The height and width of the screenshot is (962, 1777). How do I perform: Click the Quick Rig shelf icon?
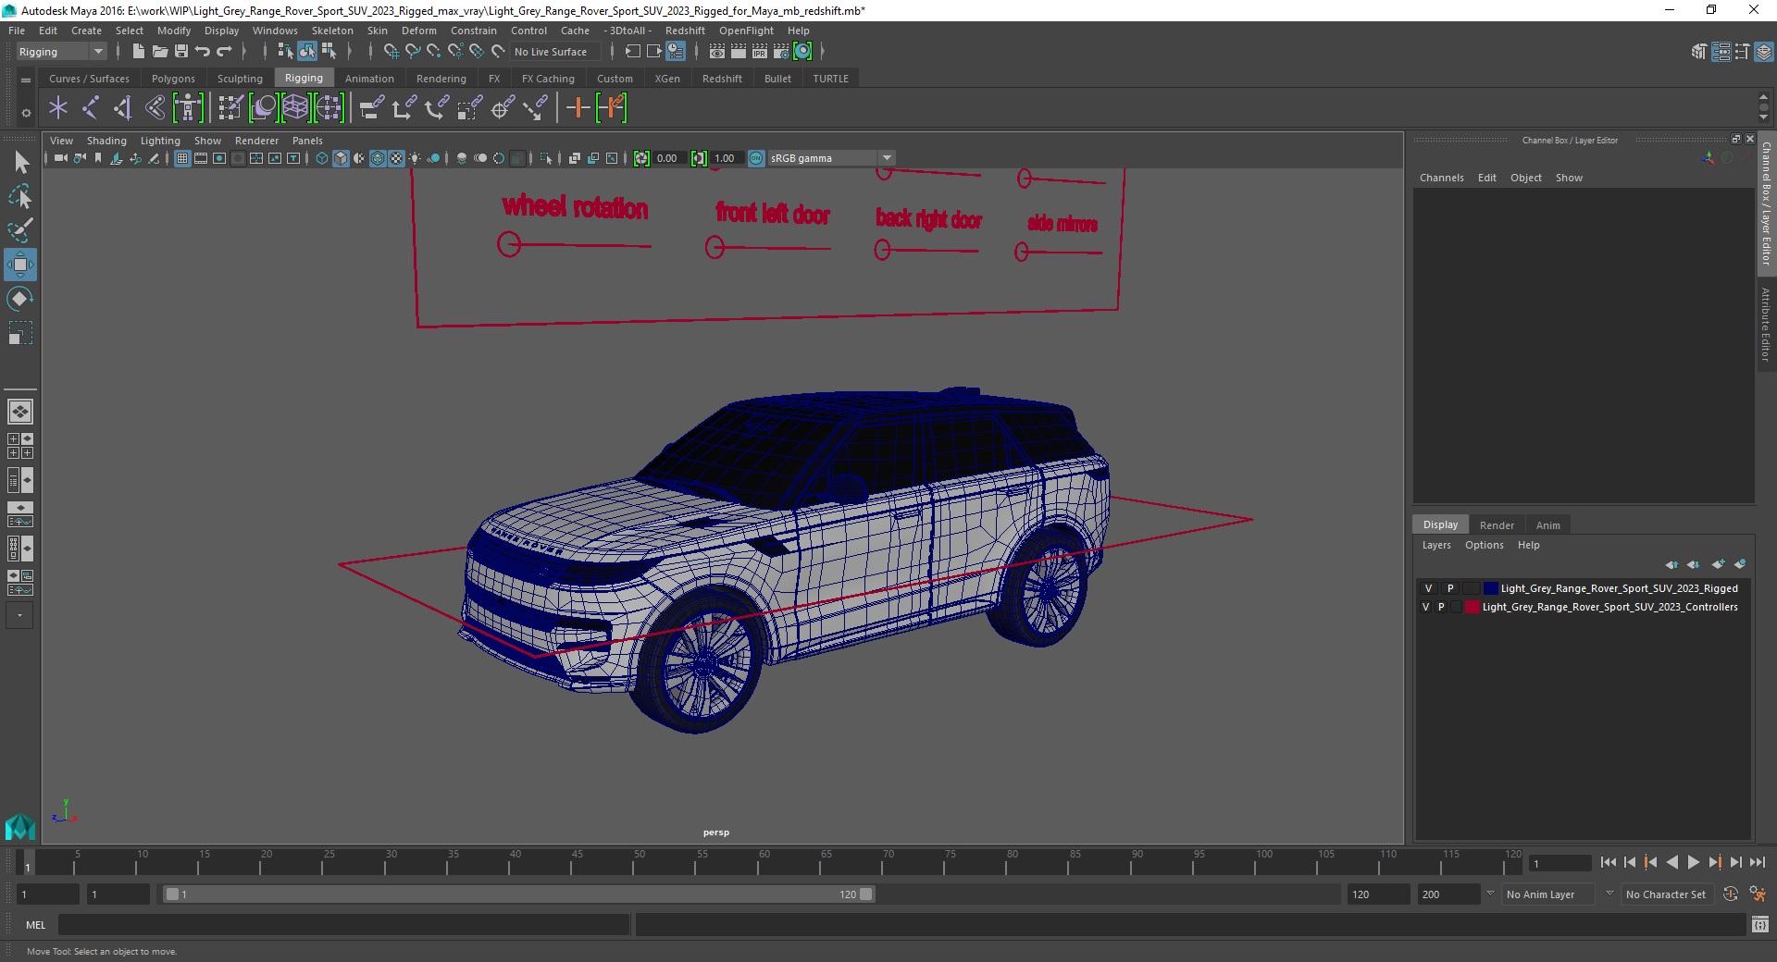pos(188,108)
